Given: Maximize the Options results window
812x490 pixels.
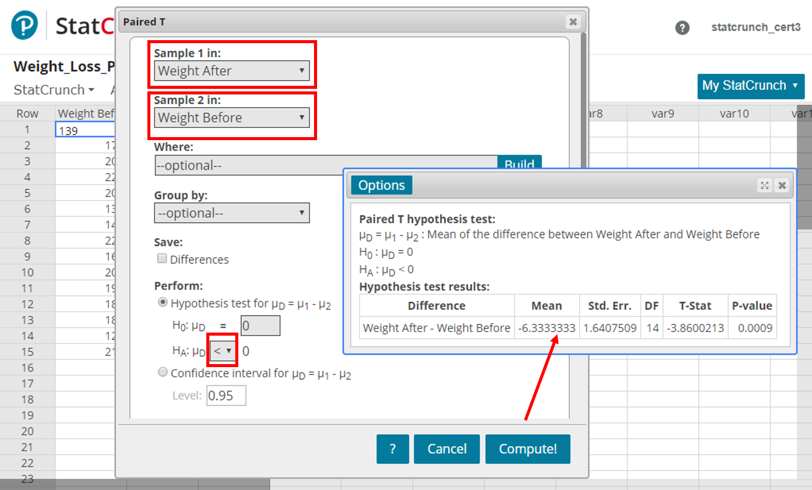Looking at the screenshot, I should 764,185.
